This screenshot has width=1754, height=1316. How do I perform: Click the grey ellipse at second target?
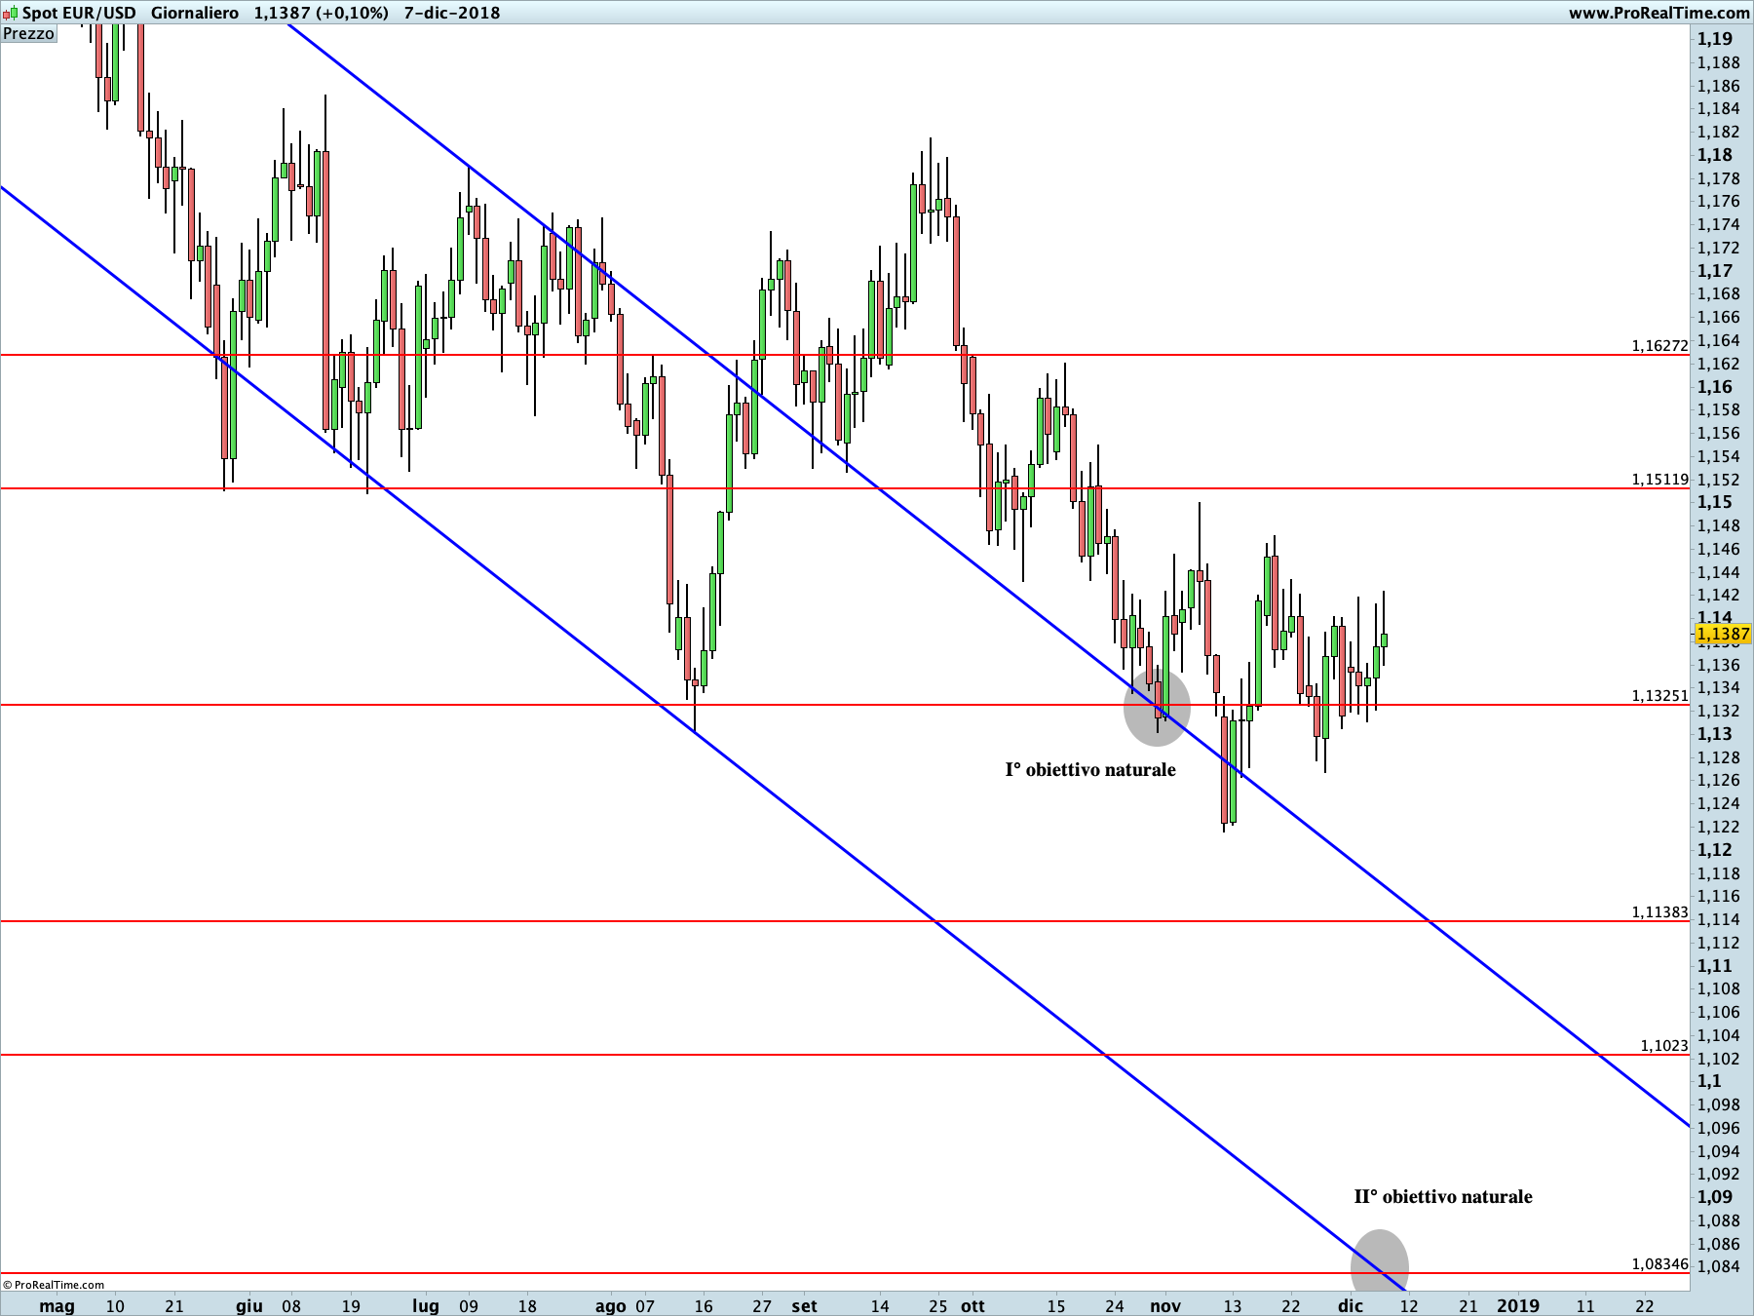(x=1380, y=1262)
